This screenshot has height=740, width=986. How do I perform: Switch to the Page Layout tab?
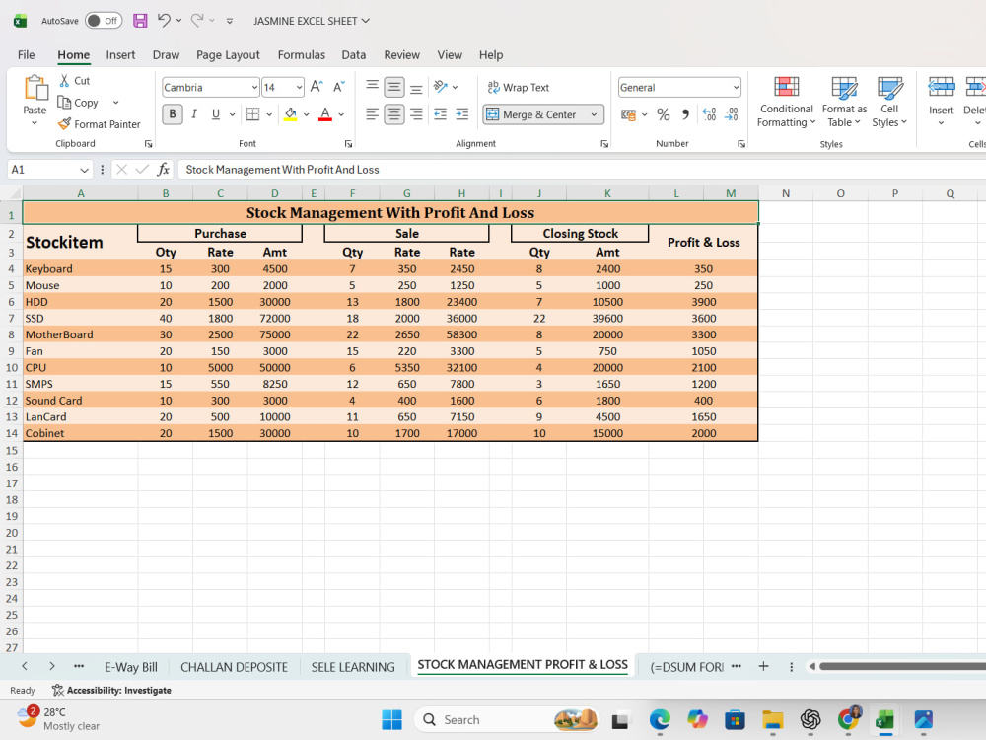[x=228, y=54]
